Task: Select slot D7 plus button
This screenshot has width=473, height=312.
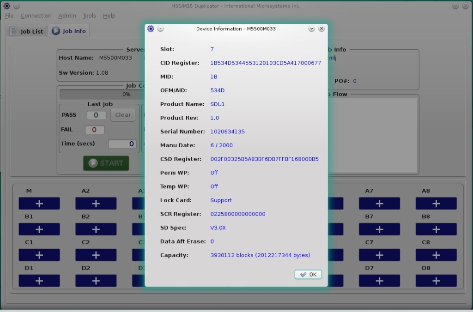Action: [x=380, y=281]
